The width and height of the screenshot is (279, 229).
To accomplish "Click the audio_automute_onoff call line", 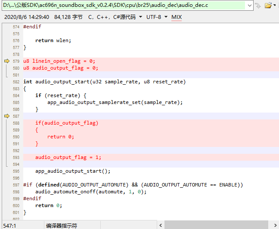I will pos(91,192).
